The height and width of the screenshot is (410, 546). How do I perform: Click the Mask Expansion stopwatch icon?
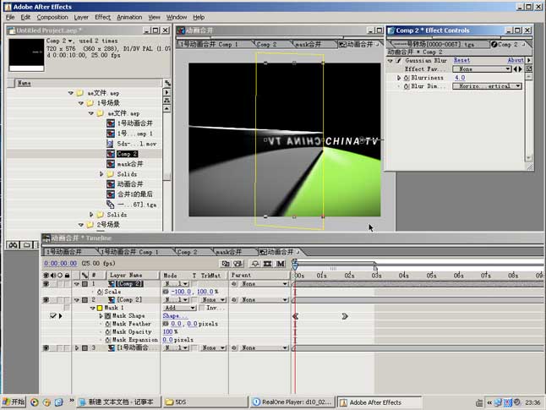coord(108,340)
